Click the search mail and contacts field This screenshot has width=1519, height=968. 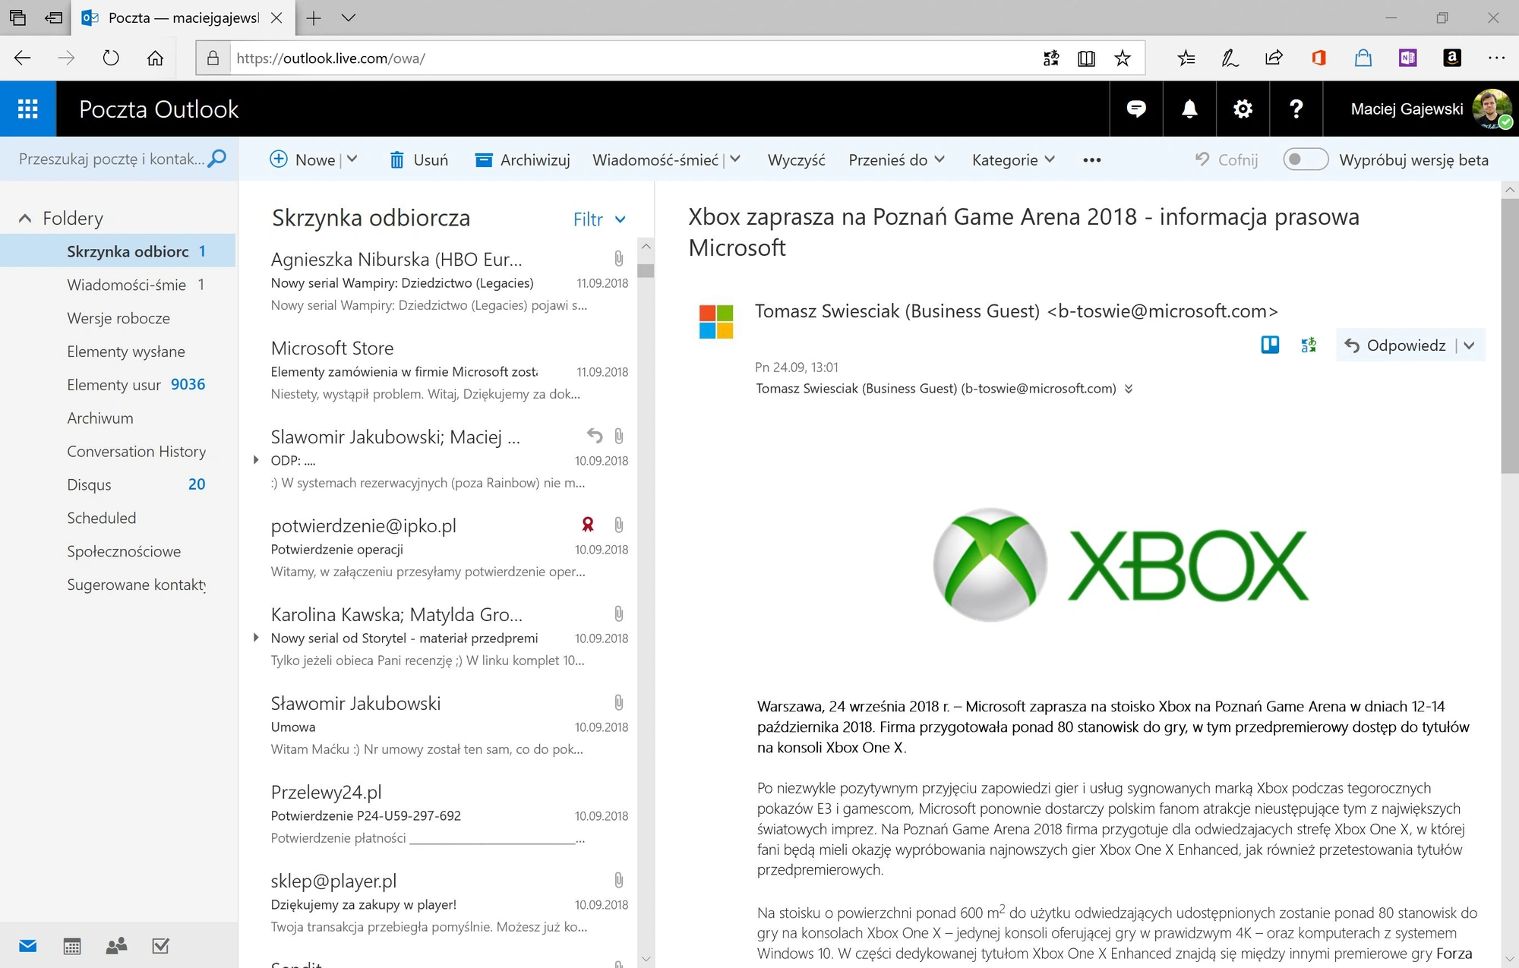pyautogui.click(x=112, y=159)
